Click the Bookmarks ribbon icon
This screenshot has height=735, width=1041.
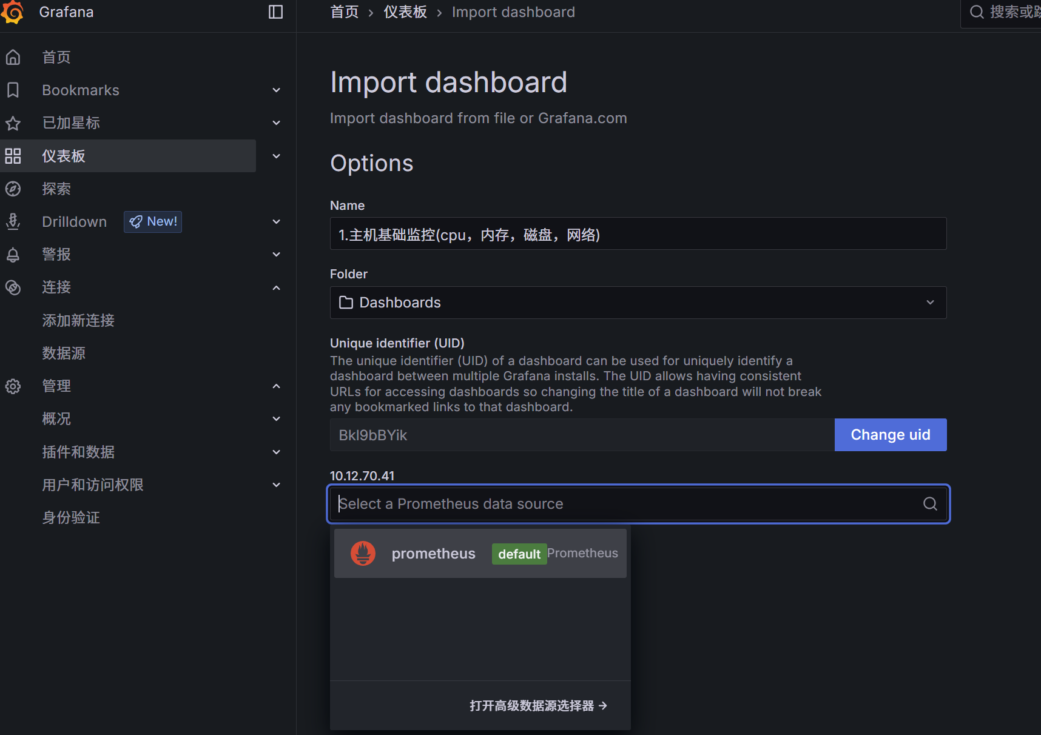point(13,90)
